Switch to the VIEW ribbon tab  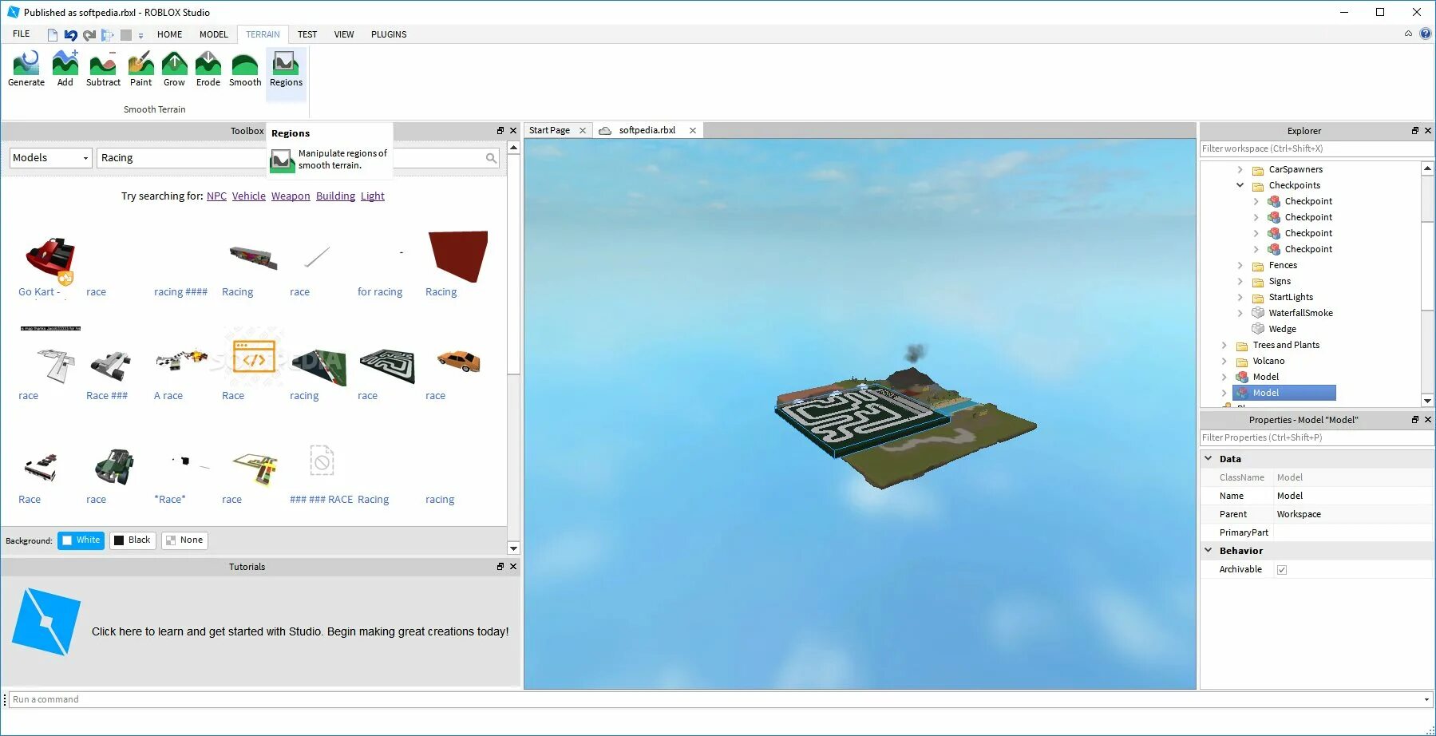coord(344,34)
